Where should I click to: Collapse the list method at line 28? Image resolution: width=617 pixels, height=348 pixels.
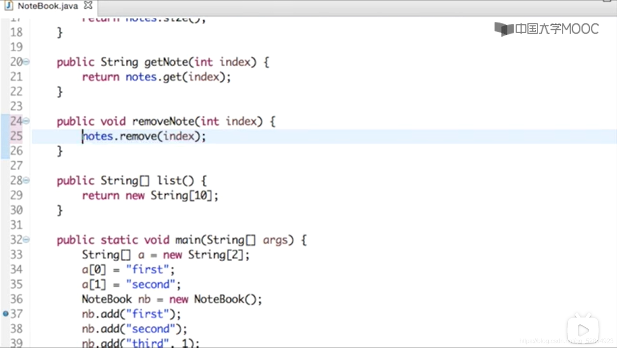pos(26,180)
